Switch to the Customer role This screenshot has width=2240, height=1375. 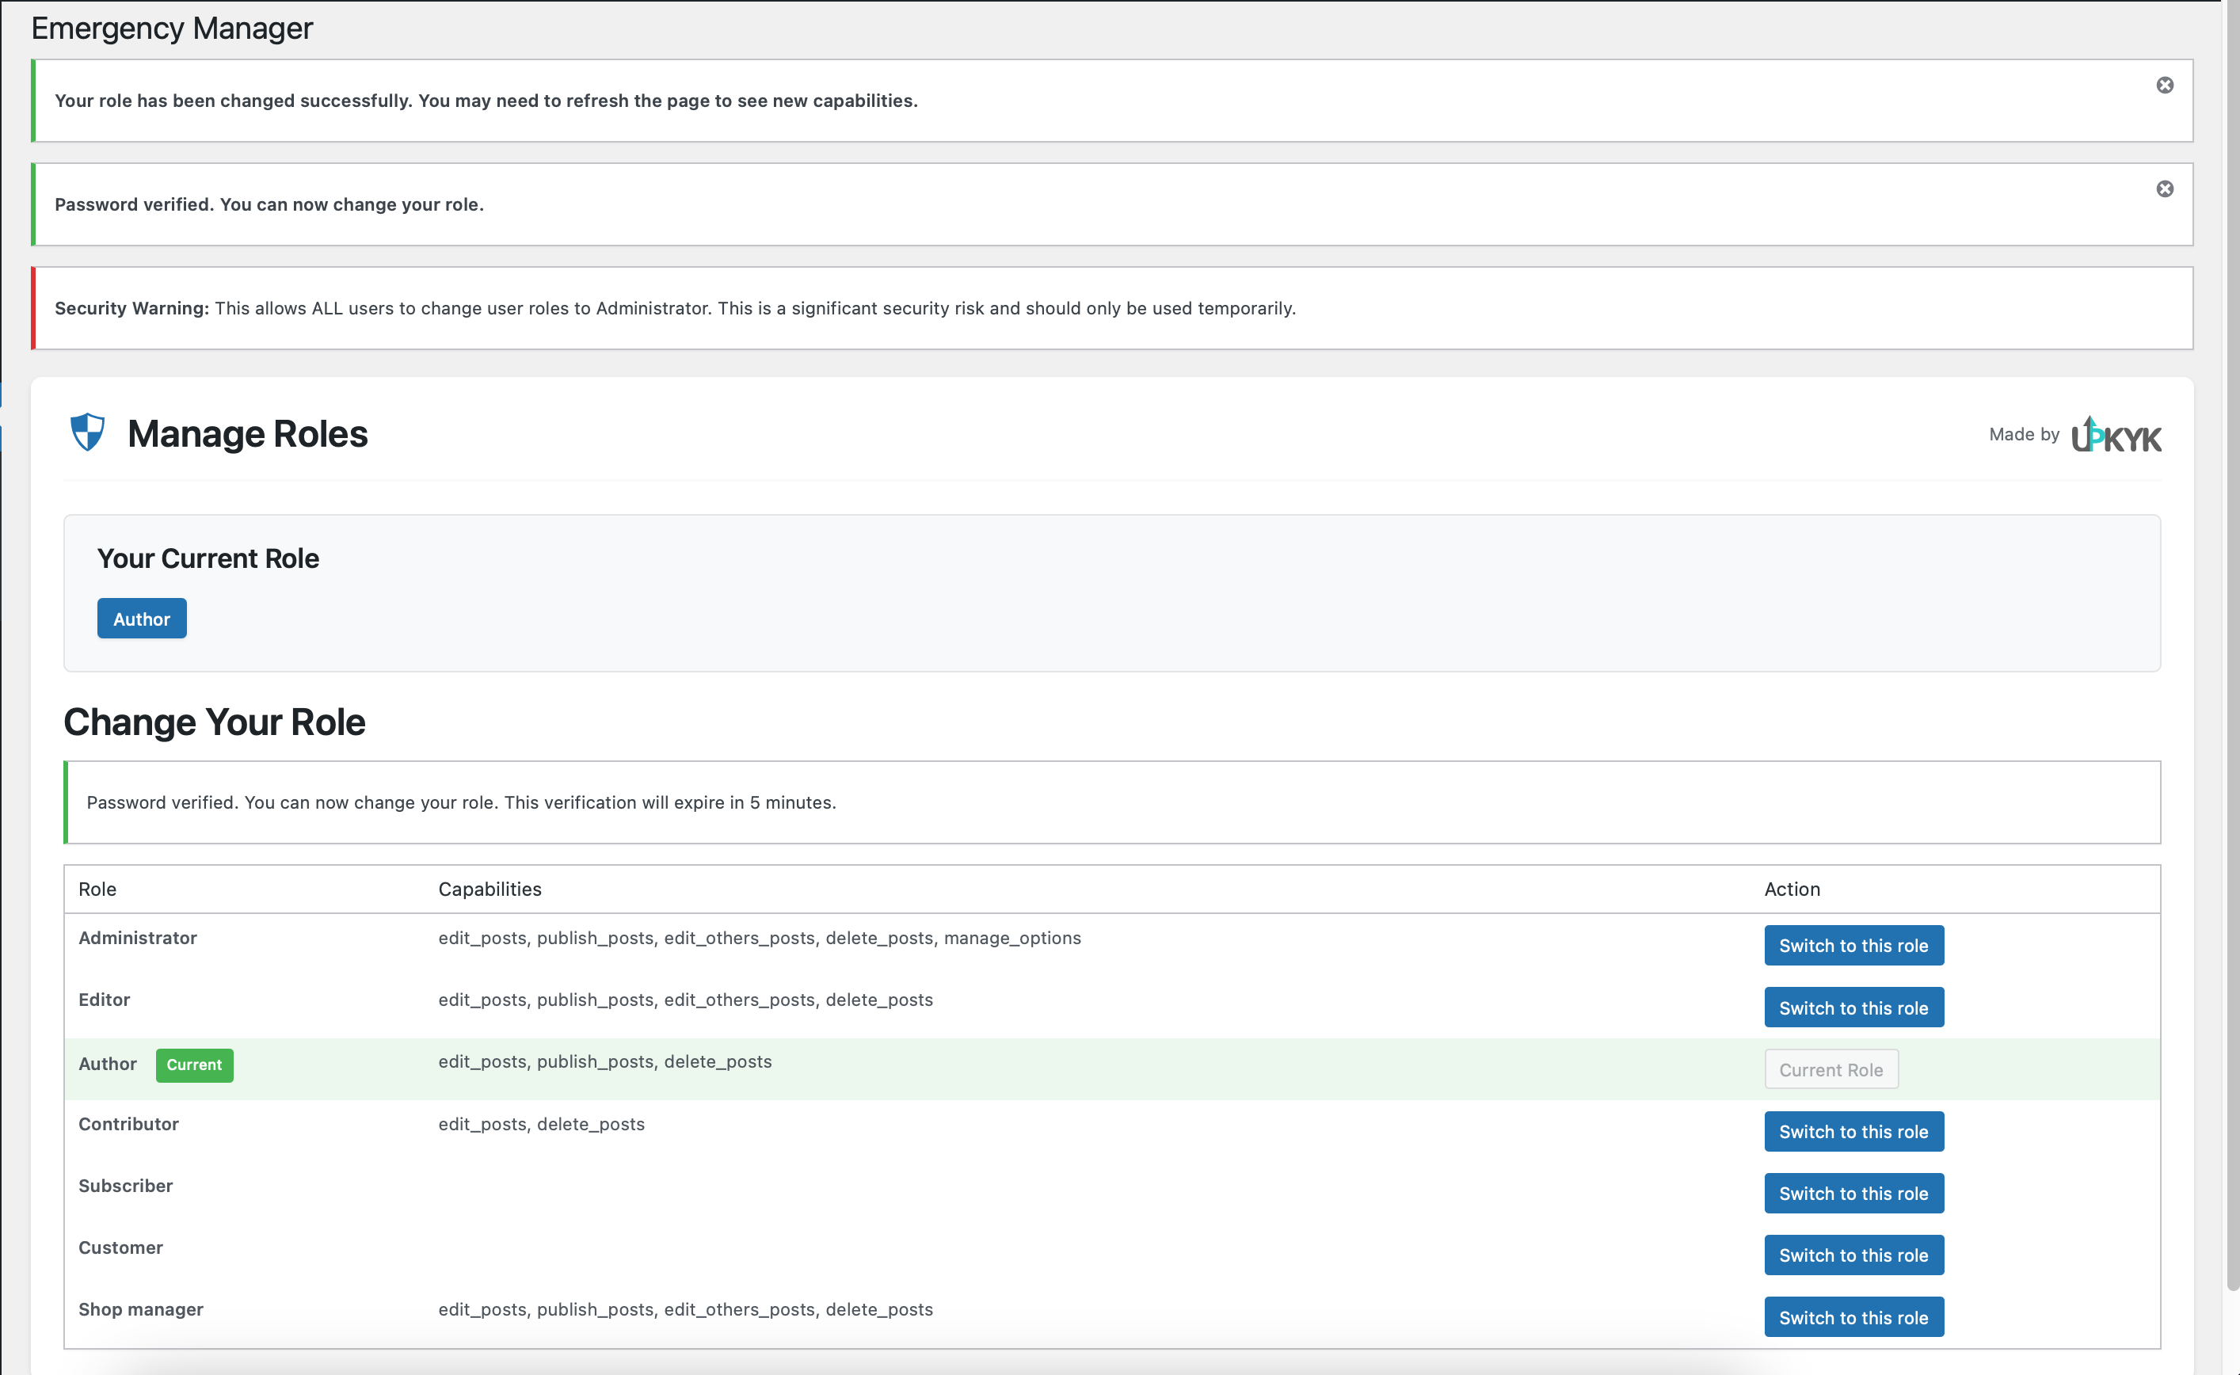pos(1853,1255)
